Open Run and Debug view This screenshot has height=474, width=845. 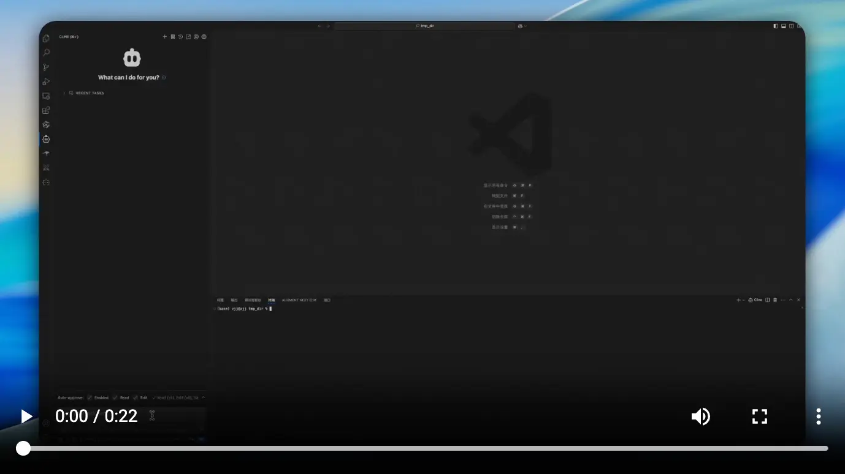46,81
